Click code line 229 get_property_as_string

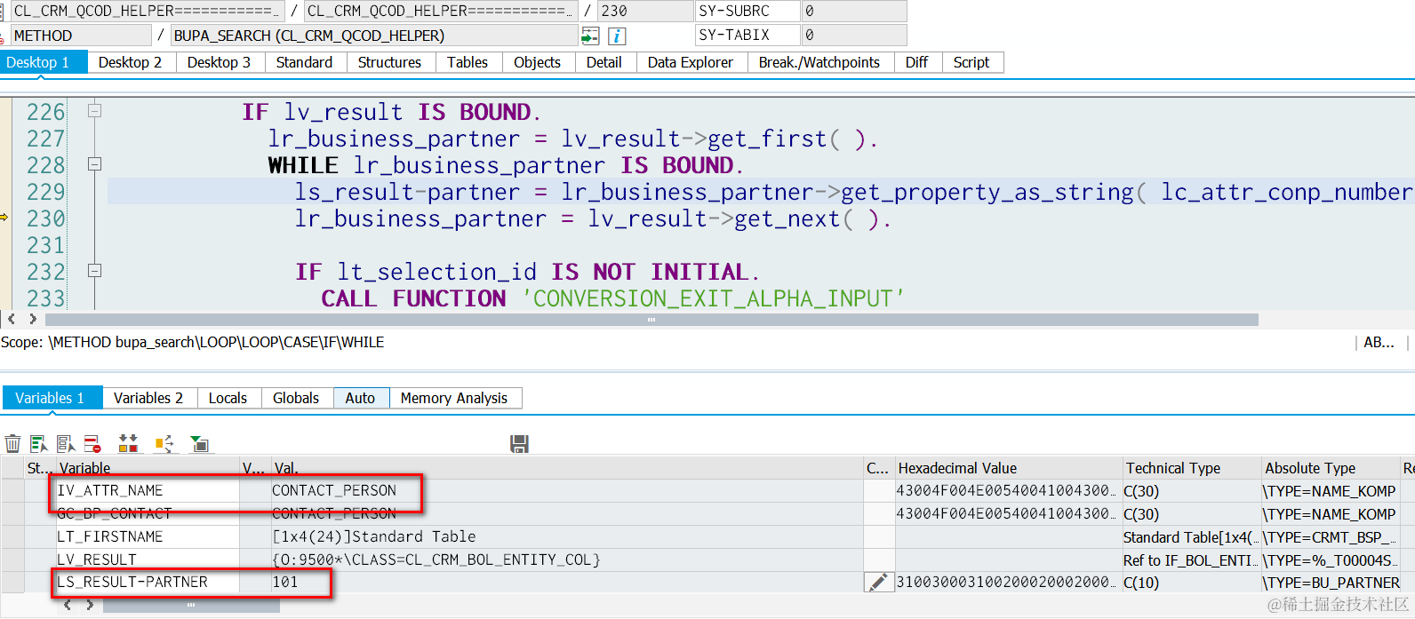click(x=853, y=192)
